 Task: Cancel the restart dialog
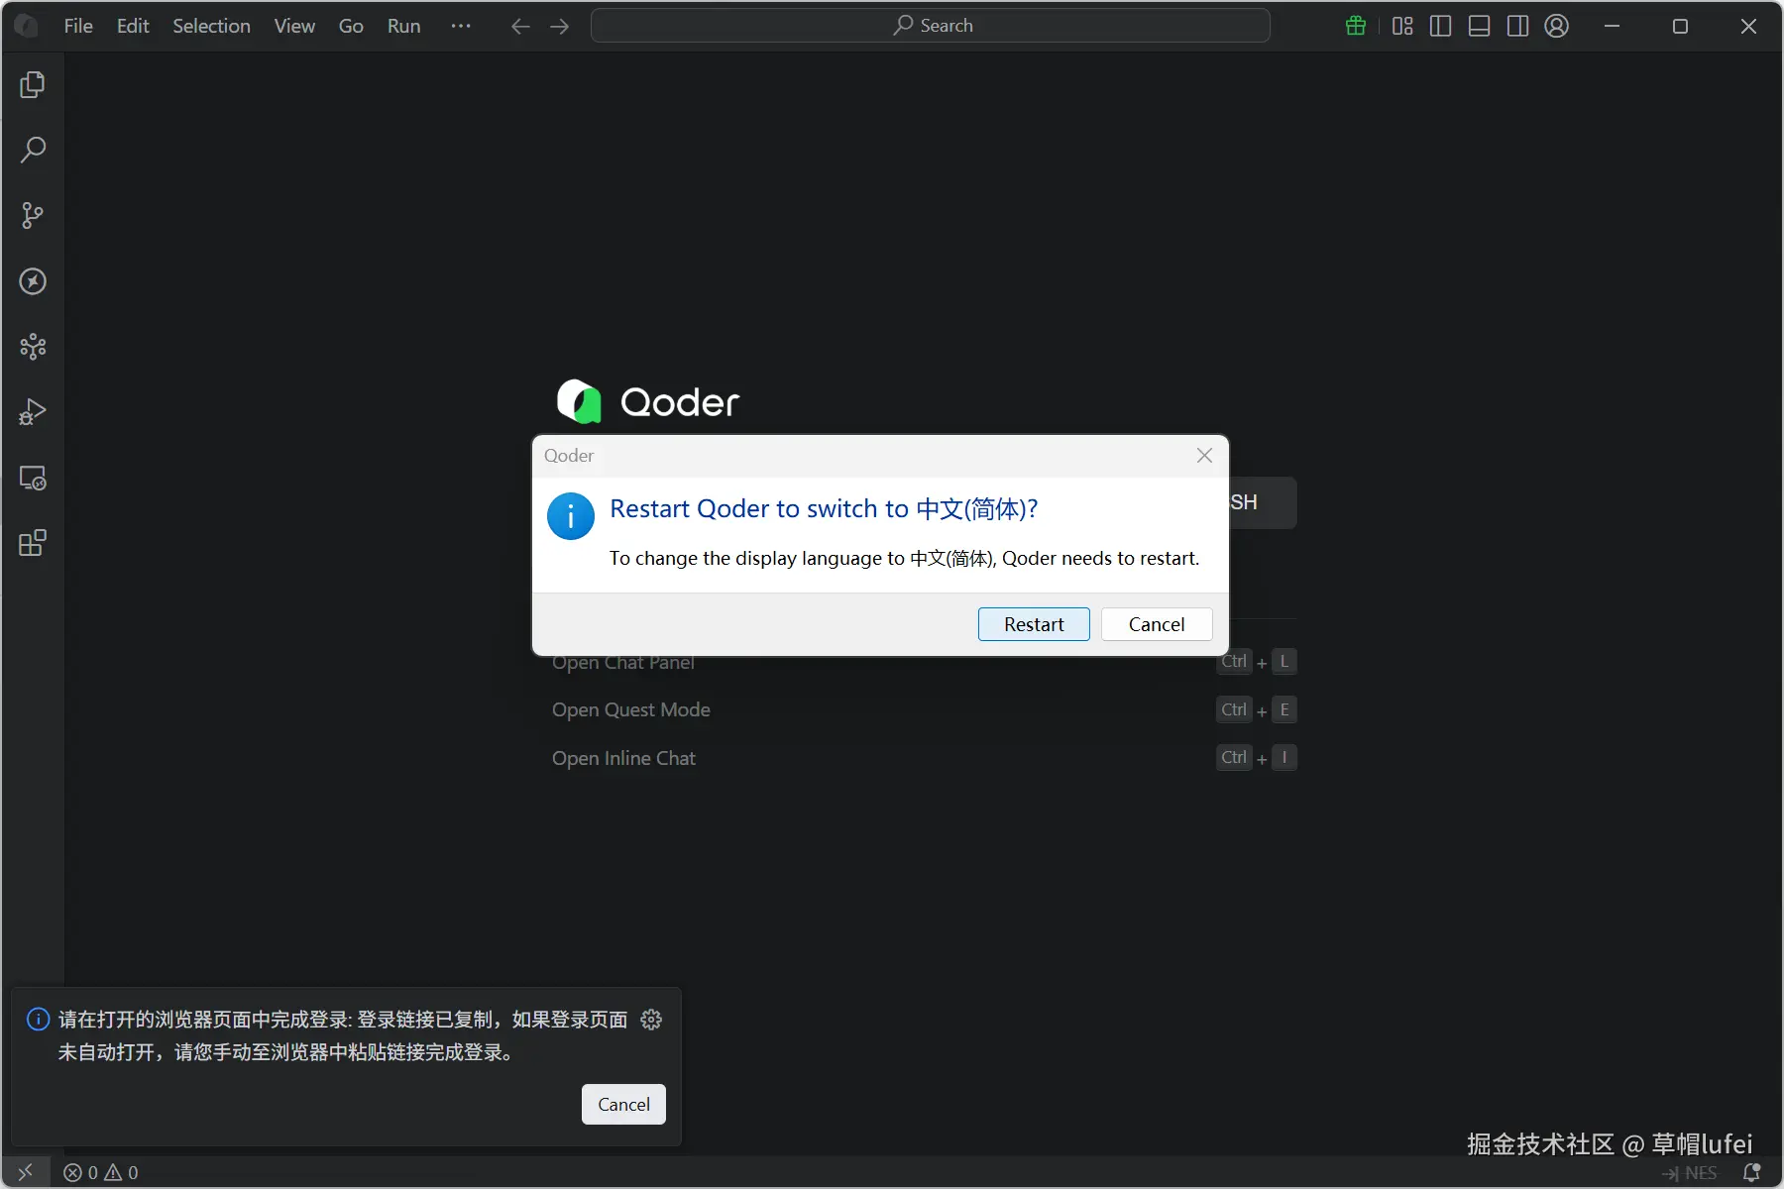[x=1157, y=624]
